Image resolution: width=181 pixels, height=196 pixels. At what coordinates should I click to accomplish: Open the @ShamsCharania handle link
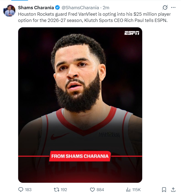click(80, 8)
